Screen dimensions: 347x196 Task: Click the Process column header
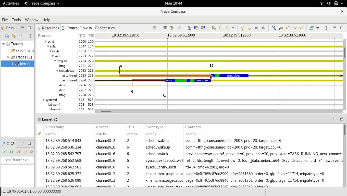(57, 36)
